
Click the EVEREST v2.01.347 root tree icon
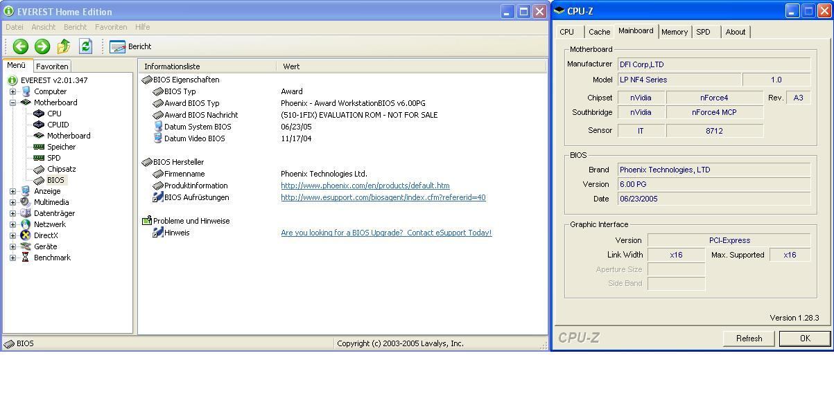12,80
